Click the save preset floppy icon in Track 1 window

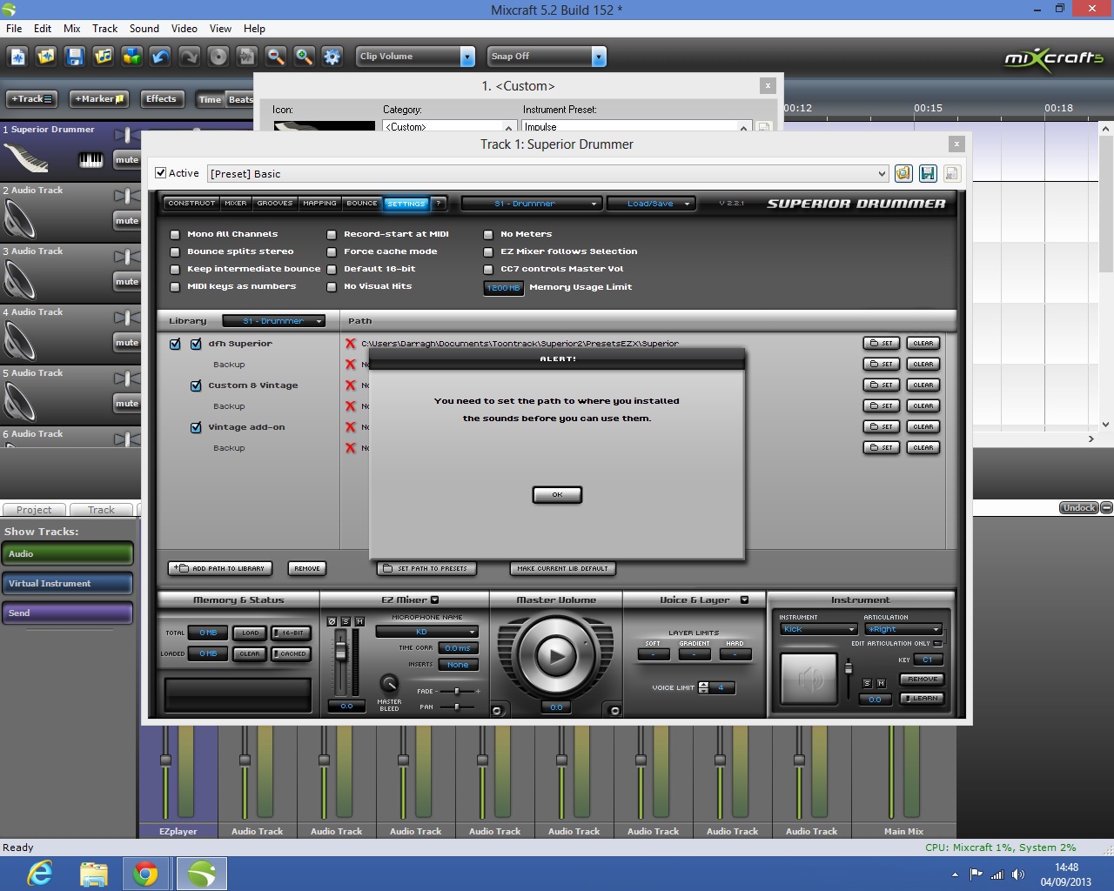pos(928,173)
